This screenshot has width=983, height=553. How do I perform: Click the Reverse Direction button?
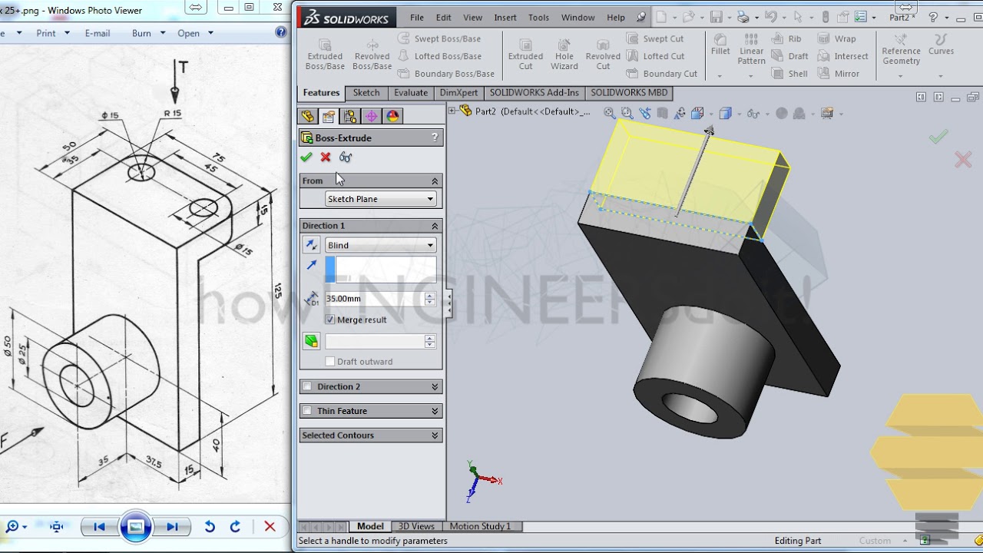[311, 245]
